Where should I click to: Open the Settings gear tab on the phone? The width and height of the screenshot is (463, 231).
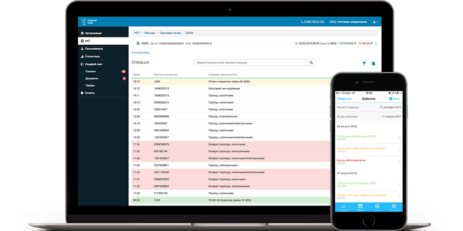[394, 207]
